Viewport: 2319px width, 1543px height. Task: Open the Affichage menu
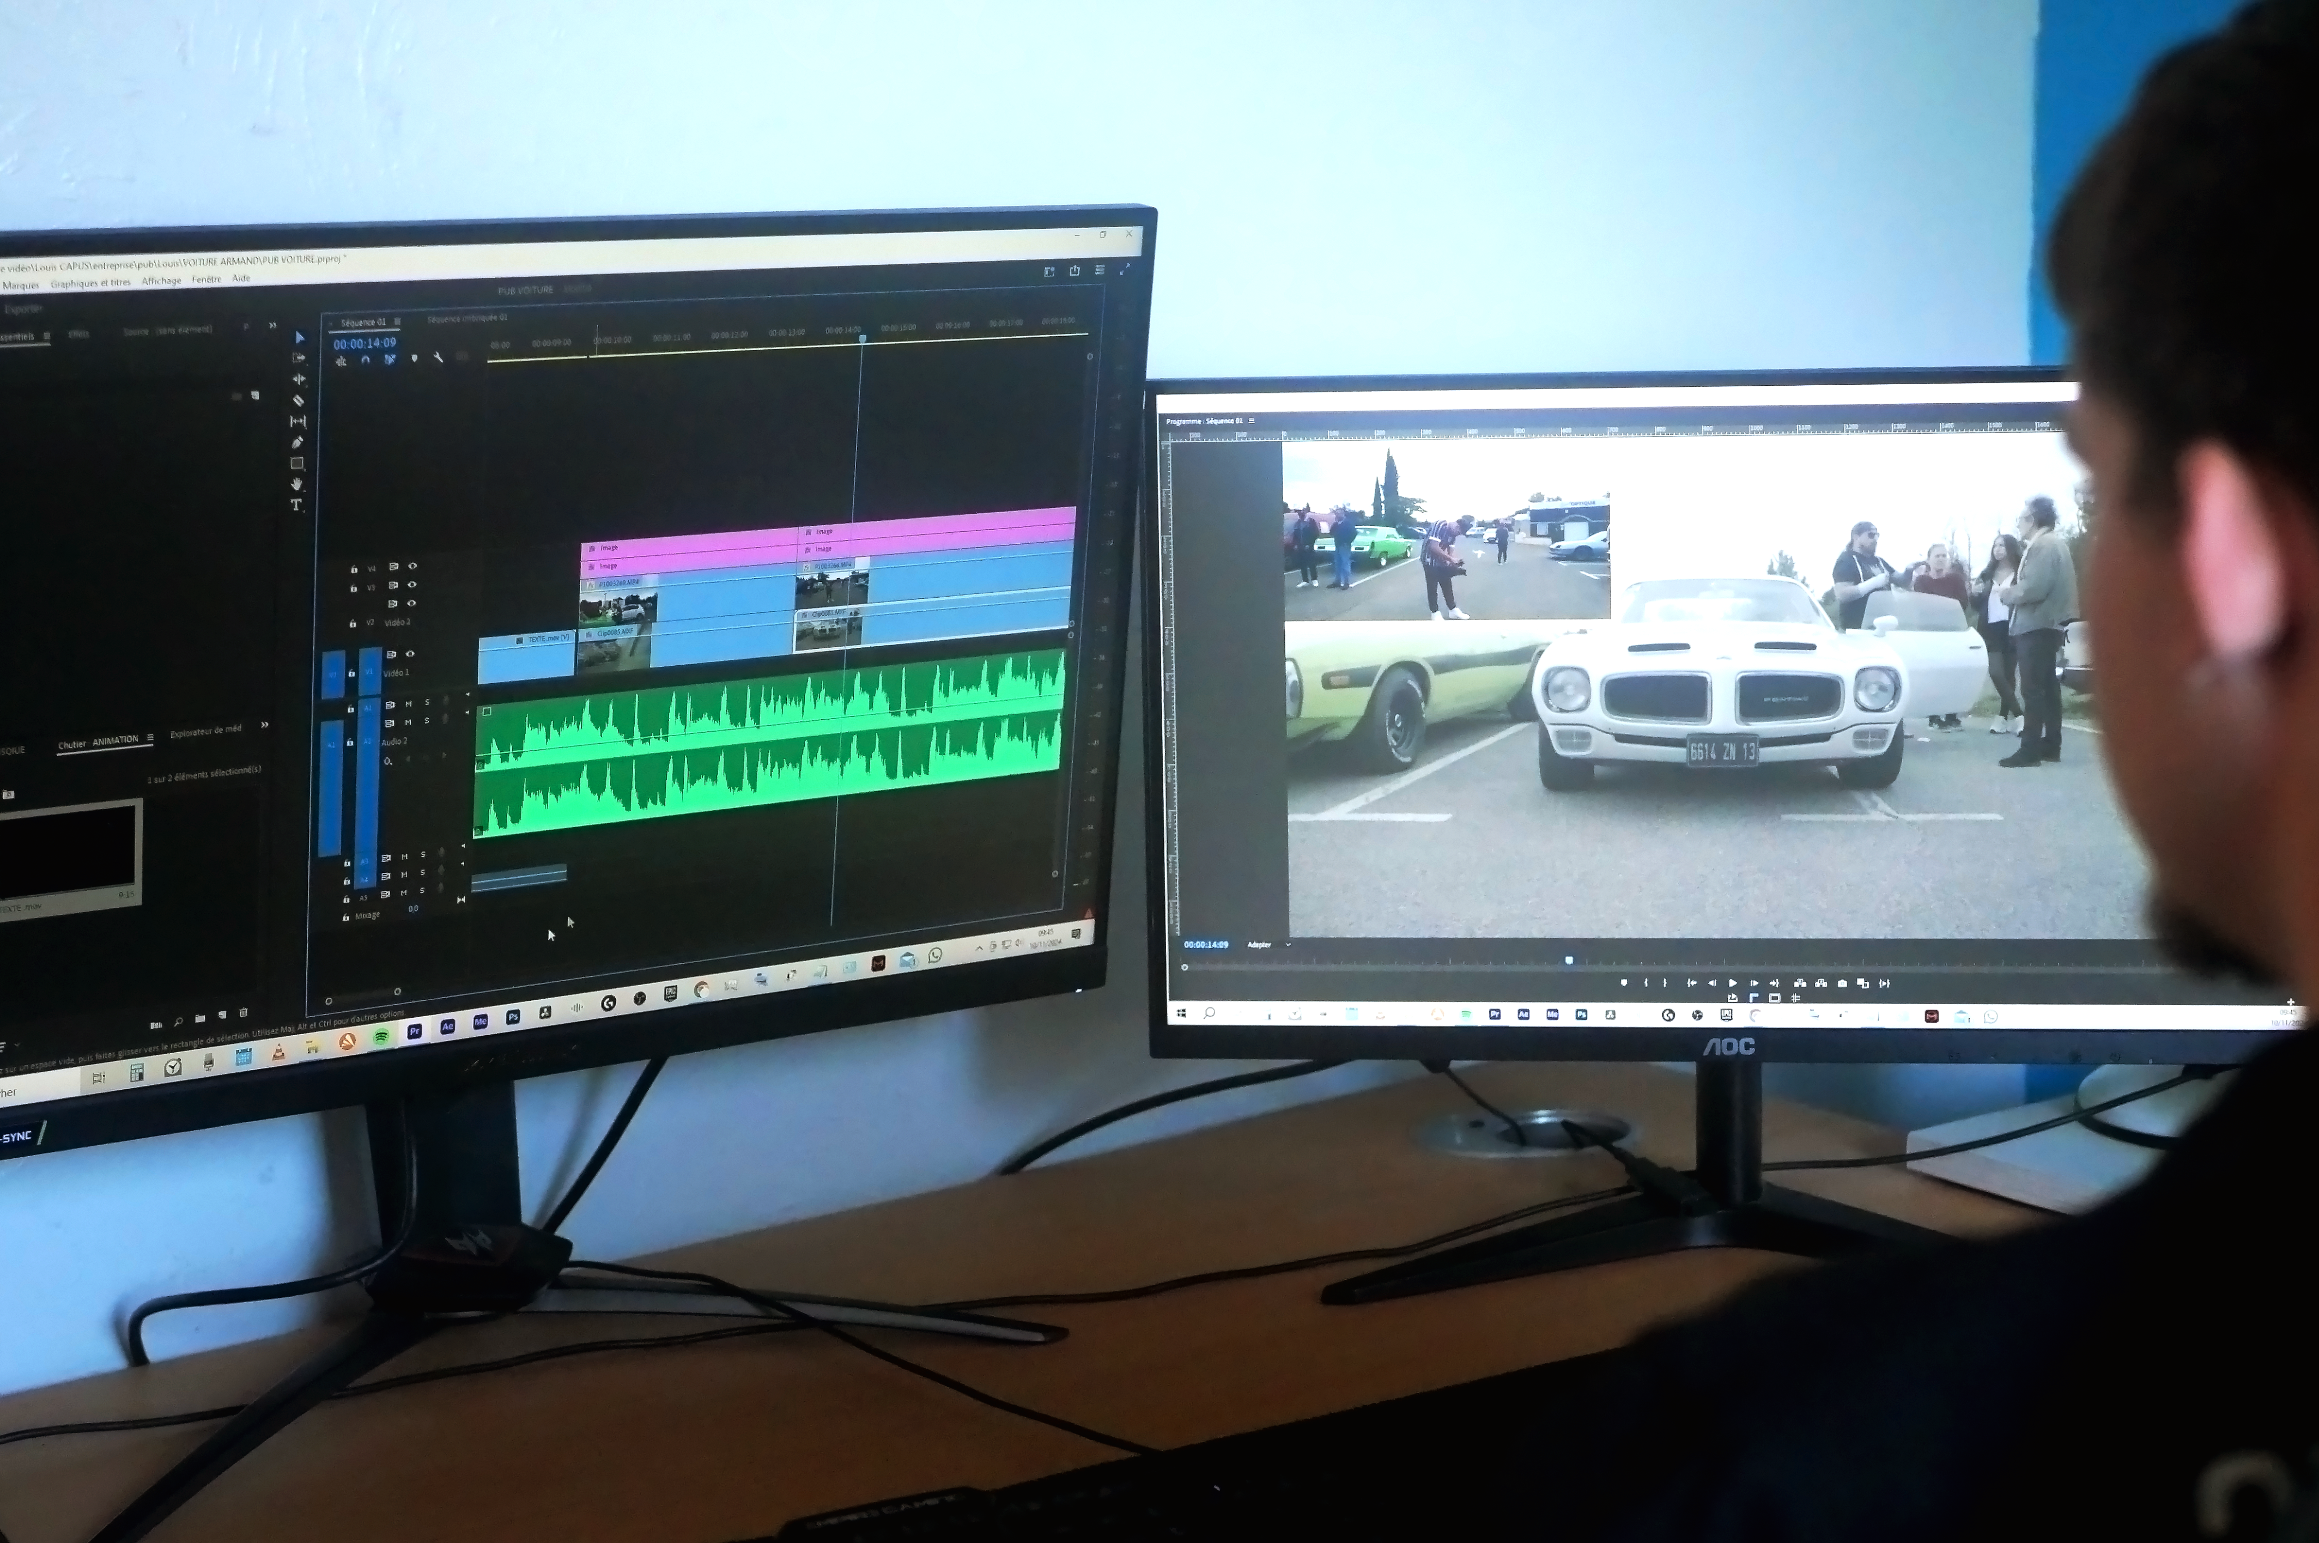161,282
